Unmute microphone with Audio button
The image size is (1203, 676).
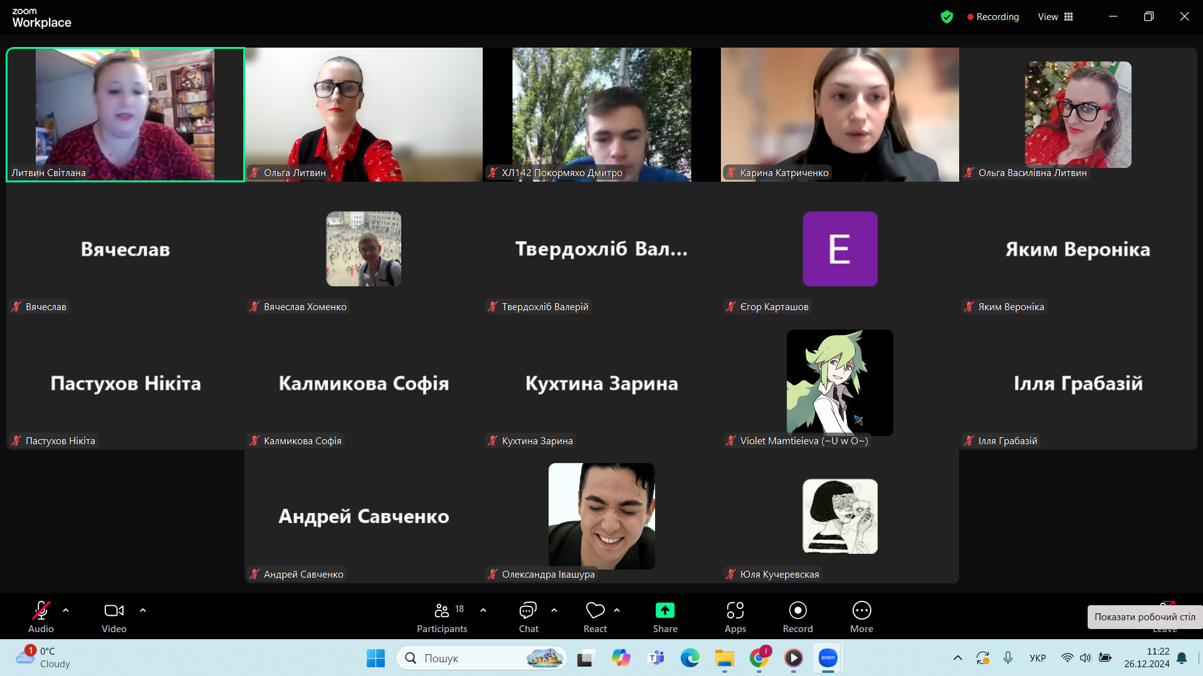click(41, 617)
